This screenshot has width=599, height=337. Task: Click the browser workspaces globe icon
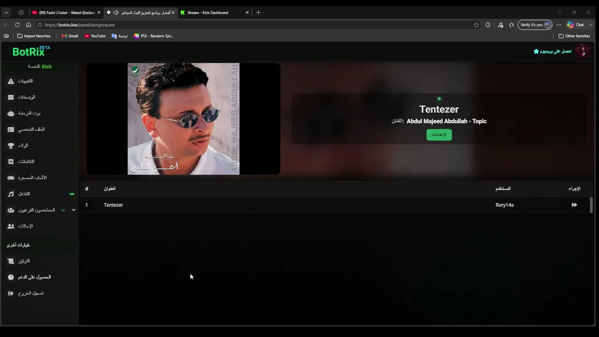coord(21,13)
